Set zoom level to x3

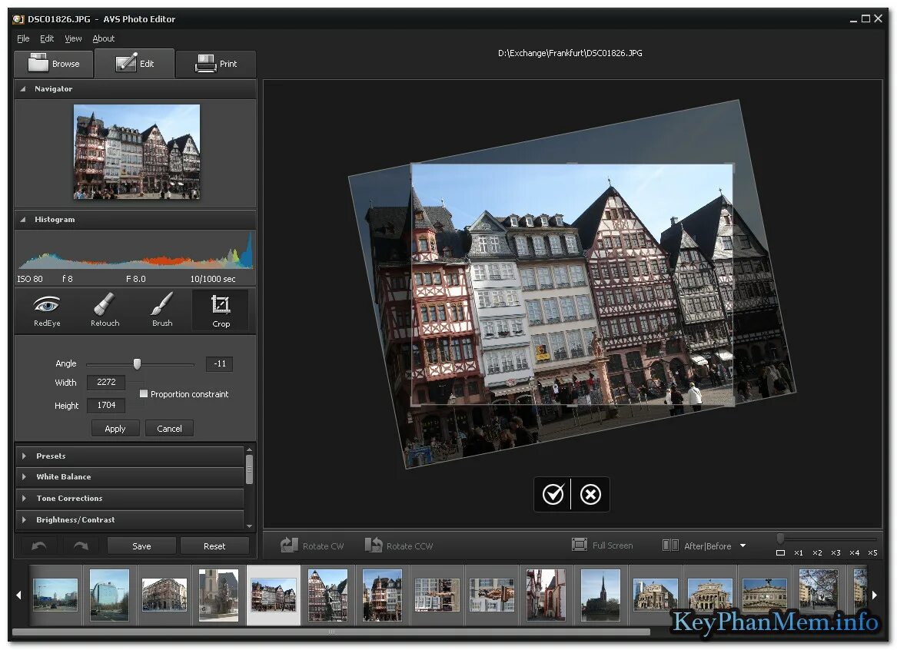(x=836, y=553)
